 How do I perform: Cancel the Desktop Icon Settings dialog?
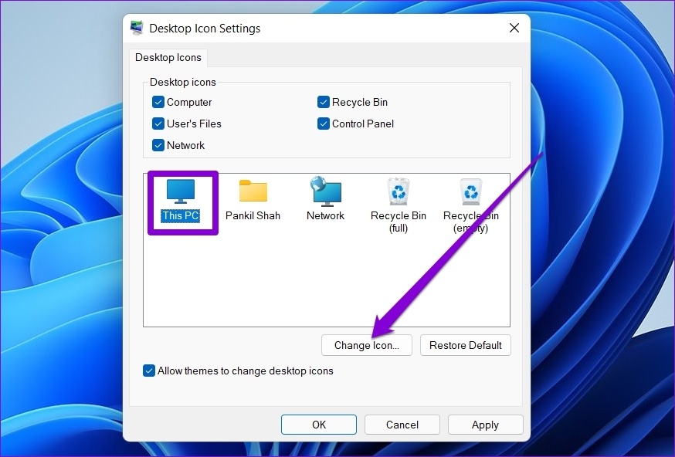402,424
